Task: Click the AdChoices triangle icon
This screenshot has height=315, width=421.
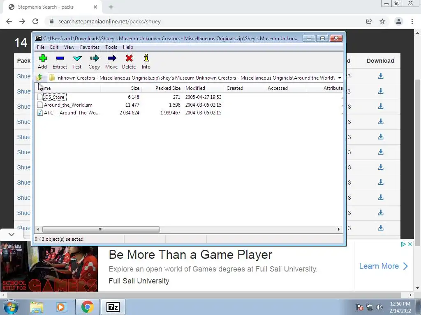Action: (403, 244)
